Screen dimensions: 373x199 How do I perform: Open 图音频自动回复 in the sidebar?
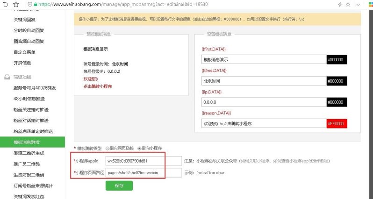coord(29,42)
